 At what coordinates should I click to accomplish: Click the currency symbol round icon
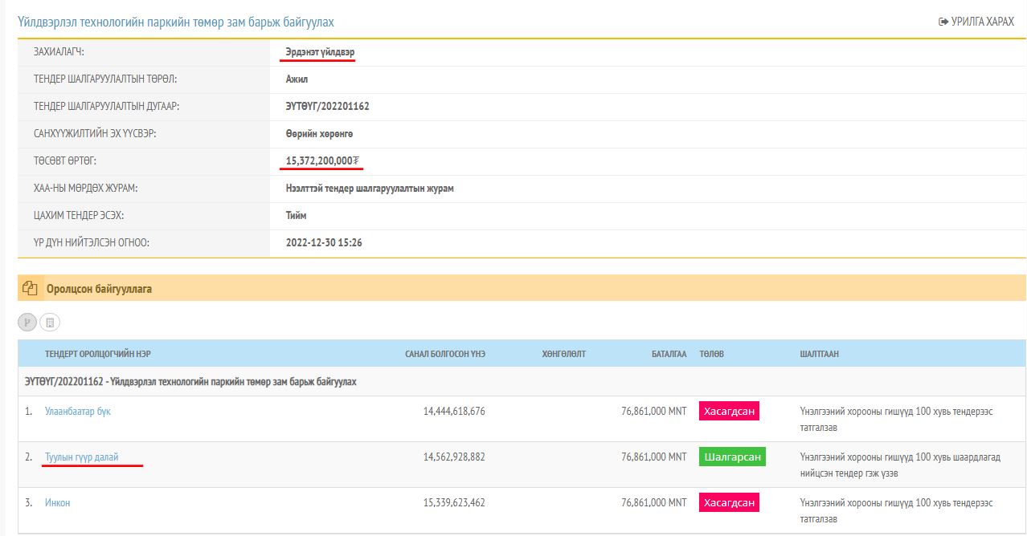(28, 323)
